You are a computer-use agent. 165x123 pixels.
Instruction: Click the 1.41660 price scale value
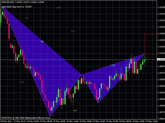tap(161, 34)
